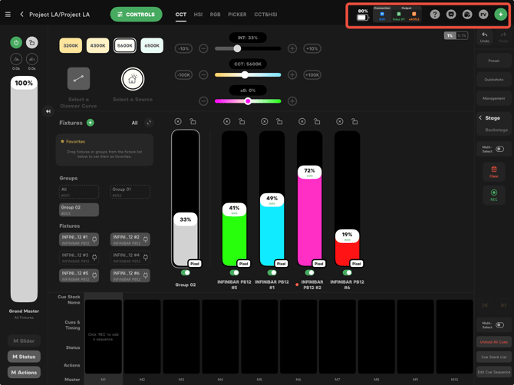
Task: Toggle the INFINIBAR PB12 #2 switch
Action: pyautogui.click(x=309, y=272)
